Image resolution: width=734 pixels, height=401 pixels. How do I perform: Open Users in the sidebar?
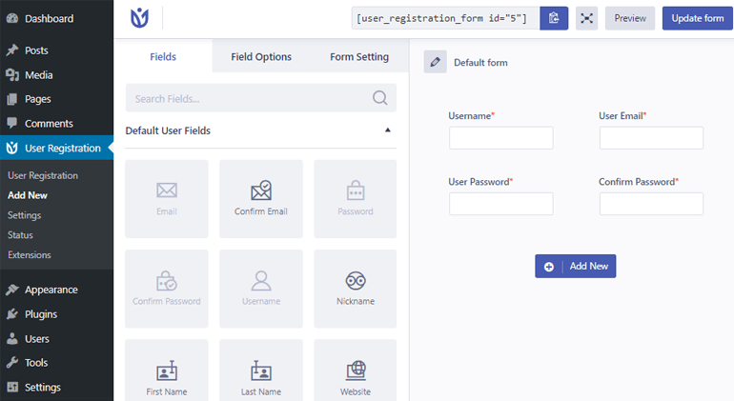tap(56, 339)
